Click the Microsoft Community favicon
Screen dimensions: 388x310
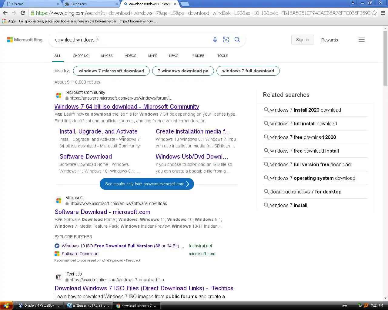[59, 95]
